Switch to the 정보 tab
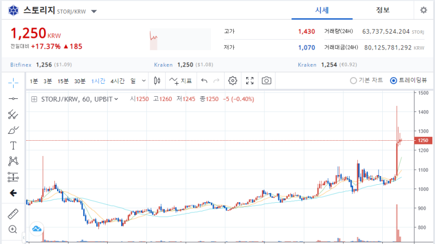 point(383,10)
